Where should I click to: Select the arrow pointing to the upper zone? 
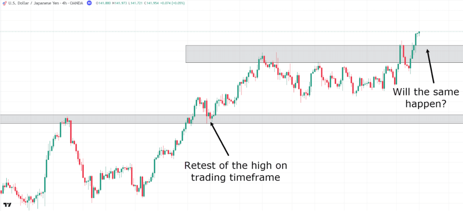430,65
